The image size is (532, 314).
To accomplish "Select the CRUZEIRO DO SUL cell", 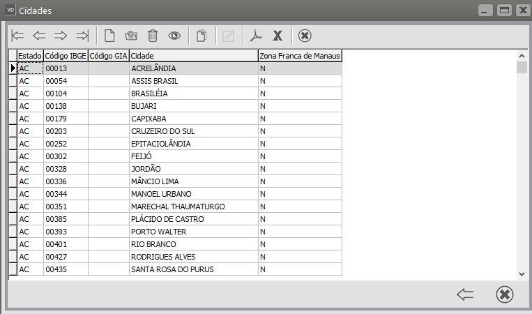I will click(x=194, y=131).
